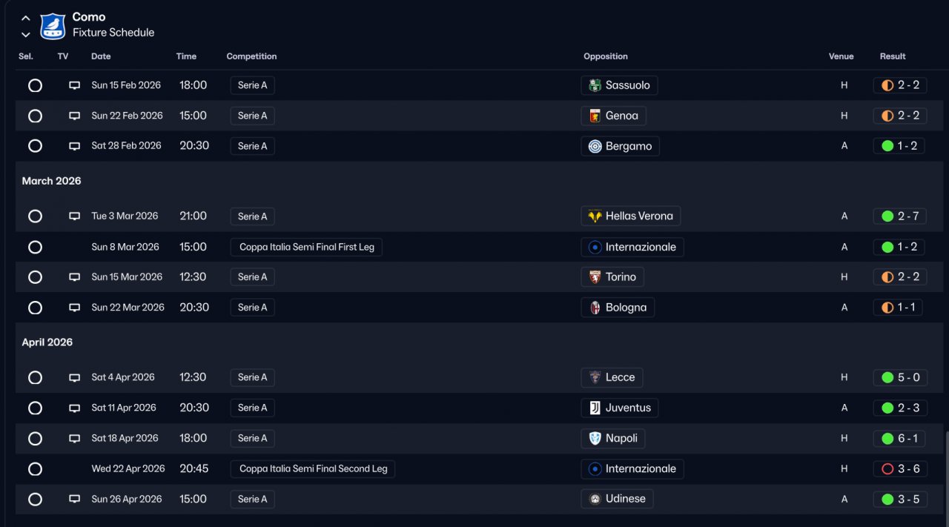The image size is (949, 527).
Task: Select radio button for 22 Apr Internazionale match
Action: tap(35, 468)
